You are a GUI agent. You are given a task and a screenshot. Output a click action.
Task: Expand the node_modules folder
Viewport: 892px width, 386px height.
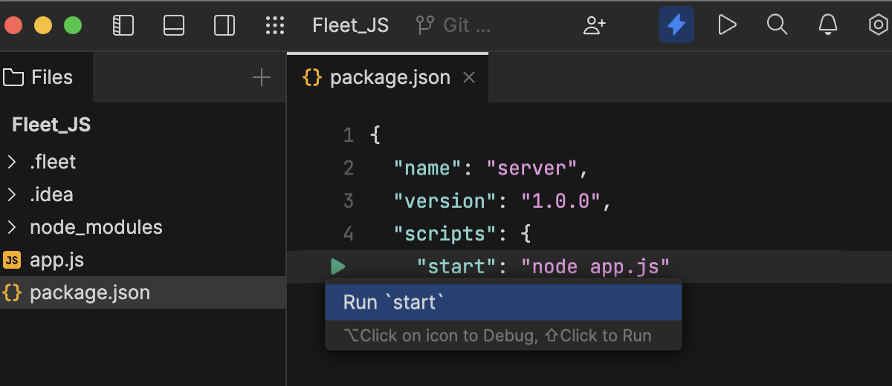[12, 227]
